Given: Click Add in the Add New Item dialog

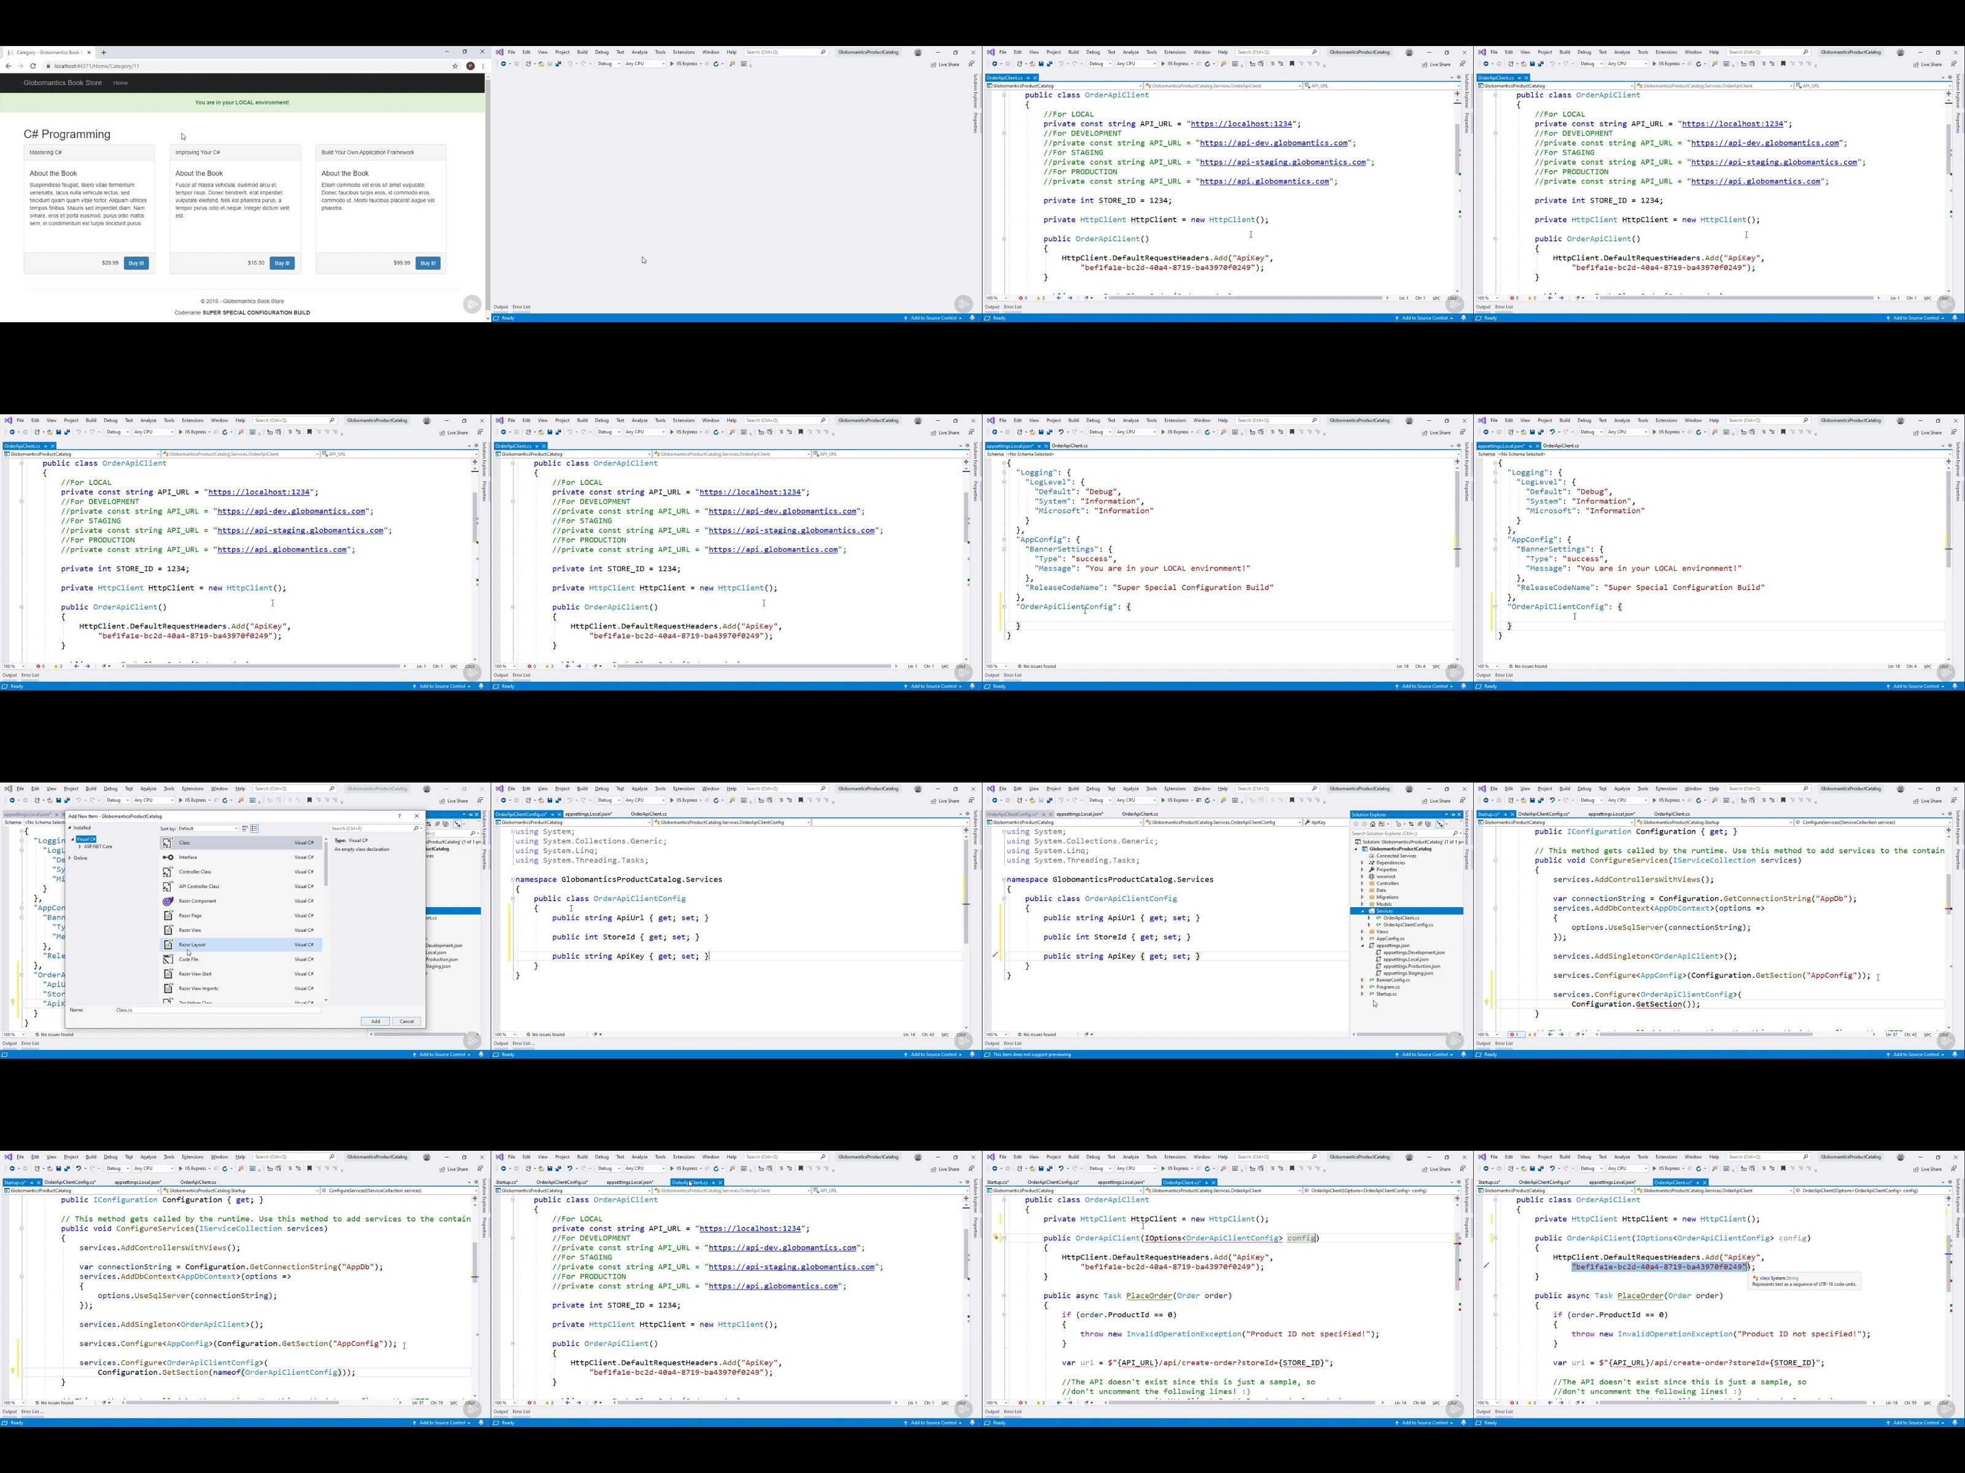Looking at the screenshot, I should tap(376, 1021).
